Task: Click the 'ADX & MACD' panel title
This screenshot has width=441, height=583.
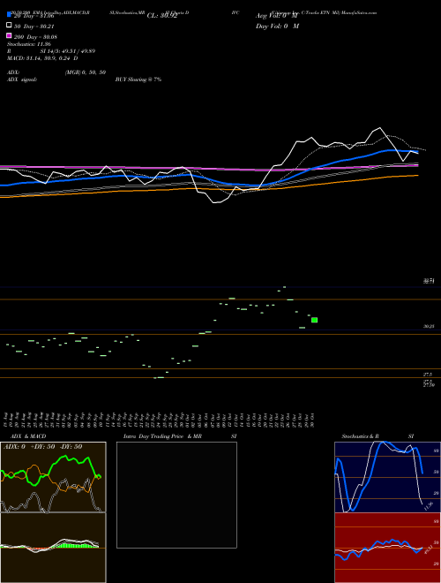Action: [x=28, y=436]
